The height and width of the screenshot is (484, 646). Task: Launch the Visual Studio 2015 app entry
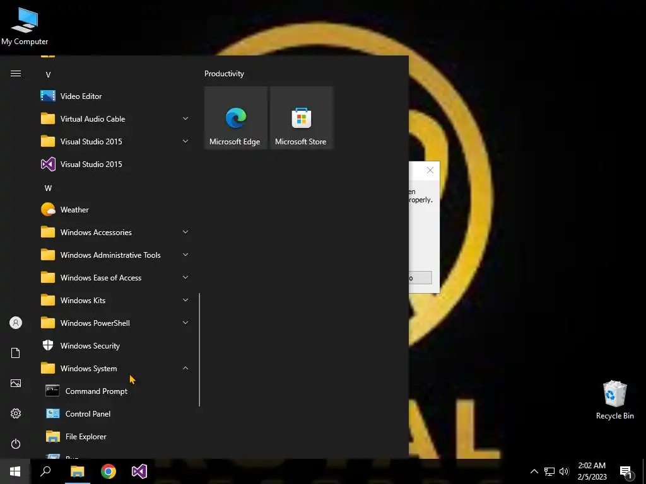115,164
